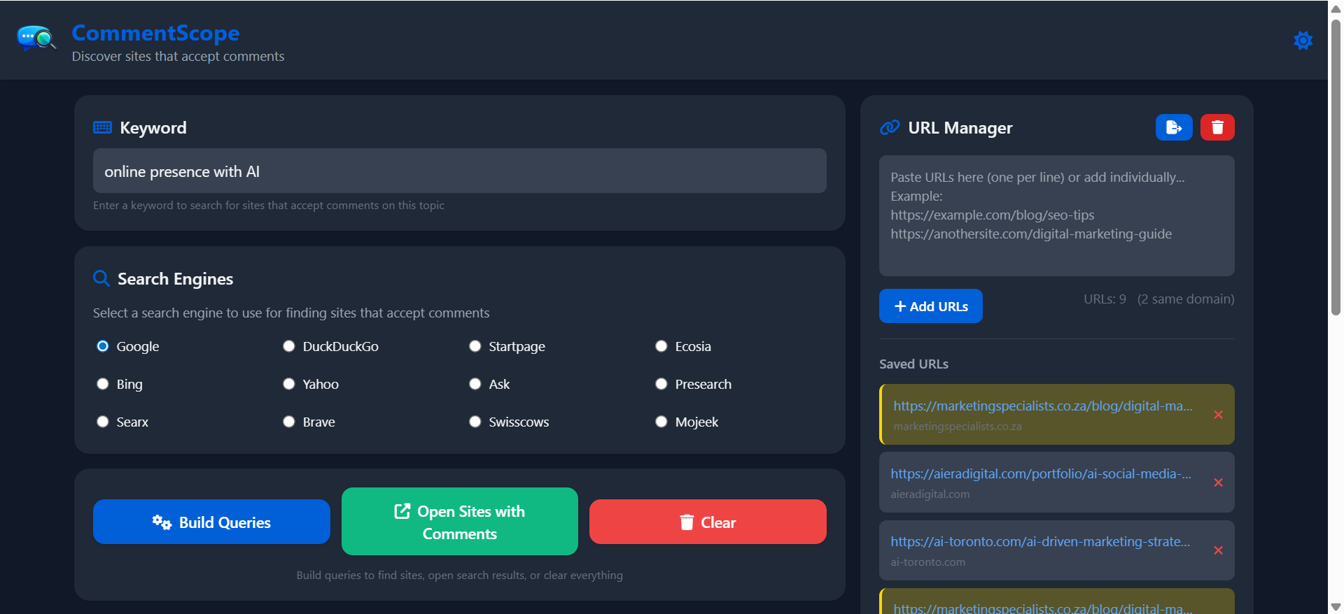
Task: Select the DuckDuckGo radio button
Action: coord(289,346)
